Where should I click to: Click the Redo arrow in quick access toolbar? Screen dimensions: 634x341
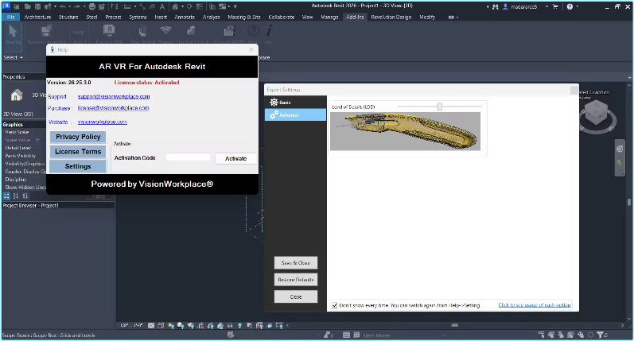pos(77,6)
